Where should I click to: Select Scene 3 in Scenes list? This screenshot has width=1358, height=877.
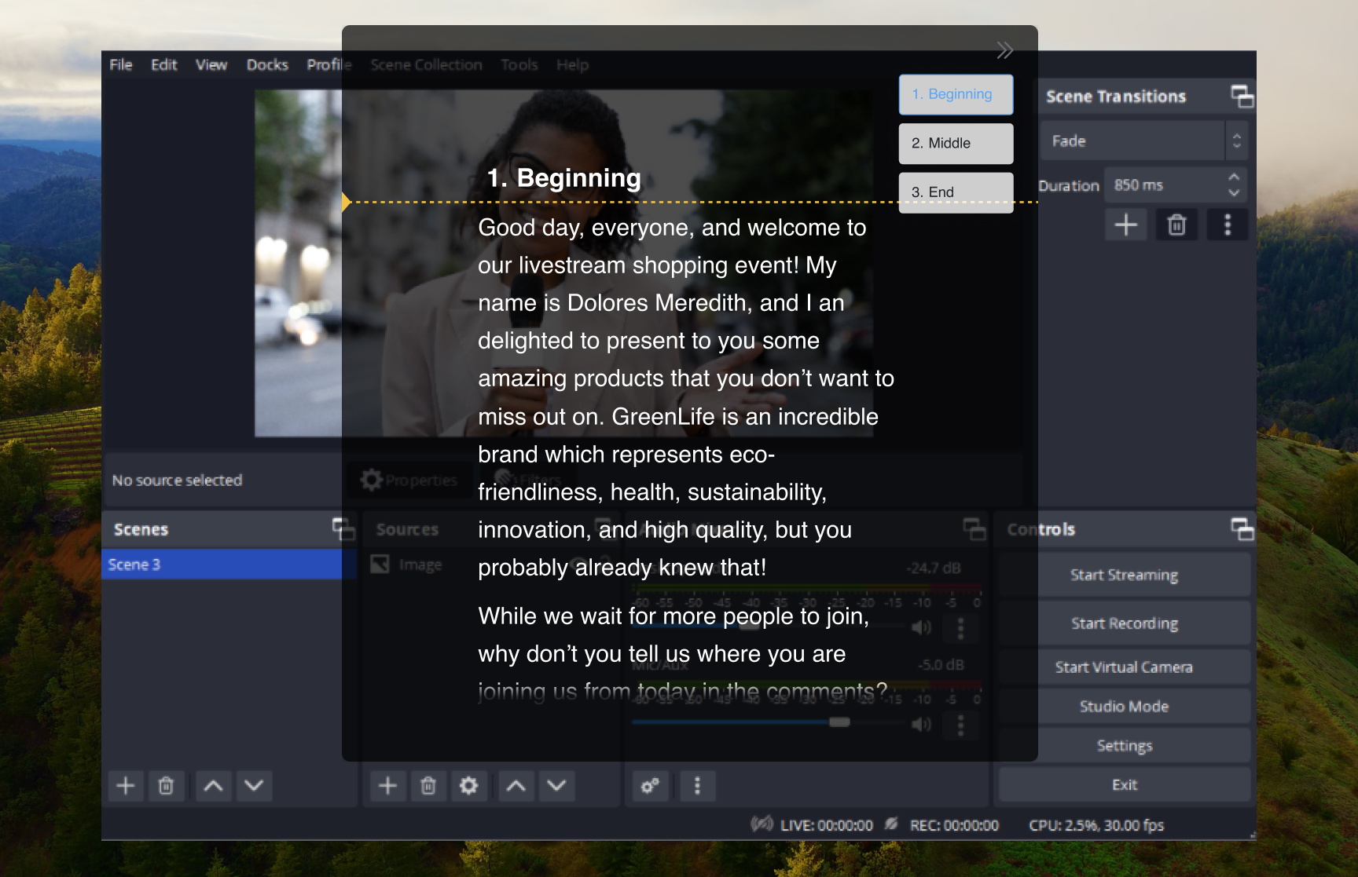[229, 565]
